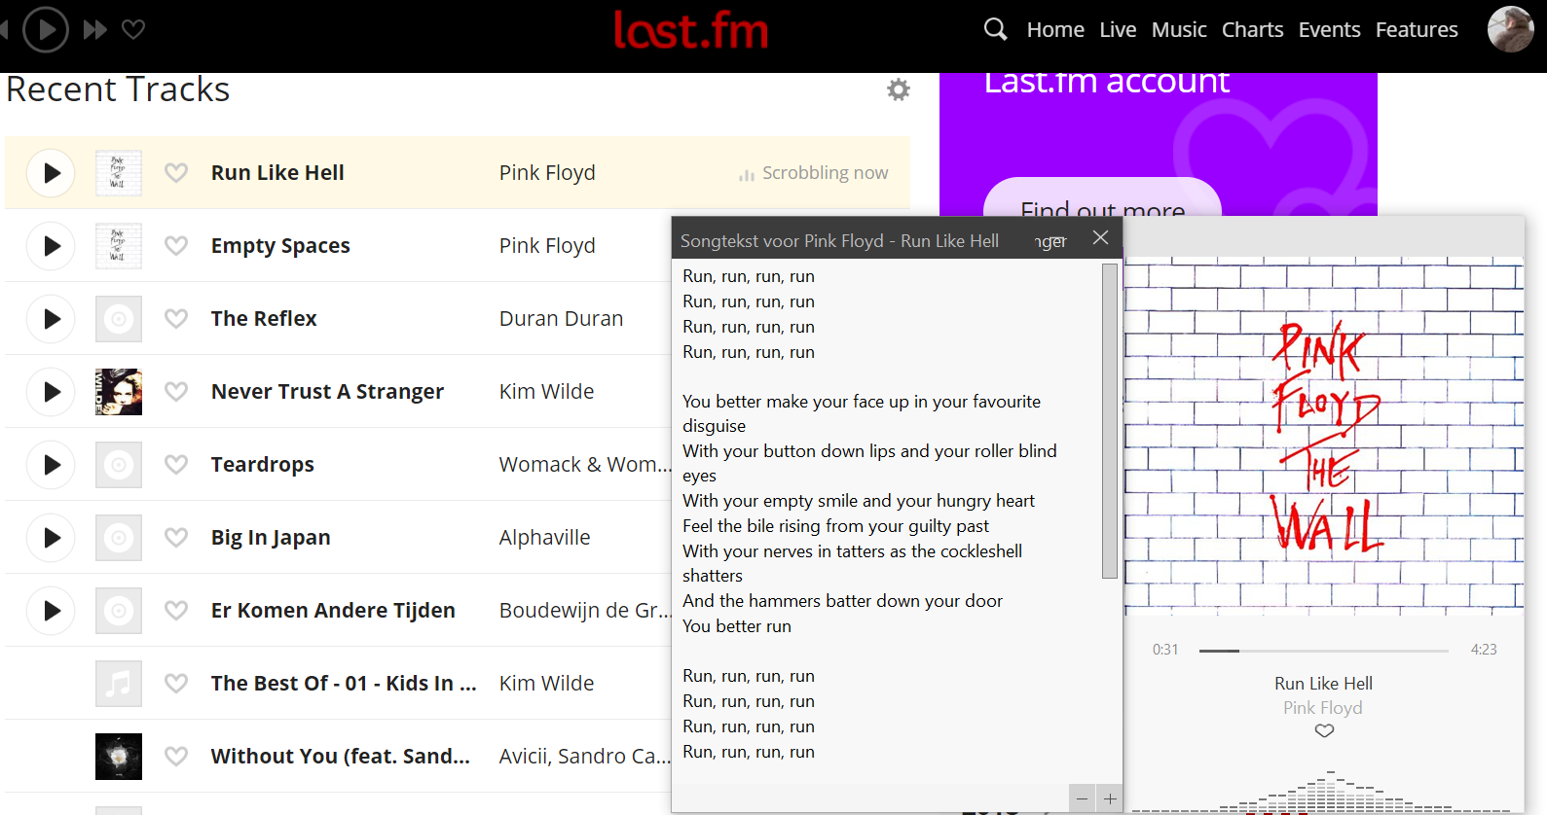Click Pink Floyd The Wall cover art in player
The image size is (1547, 815).
coord(1324,436)
